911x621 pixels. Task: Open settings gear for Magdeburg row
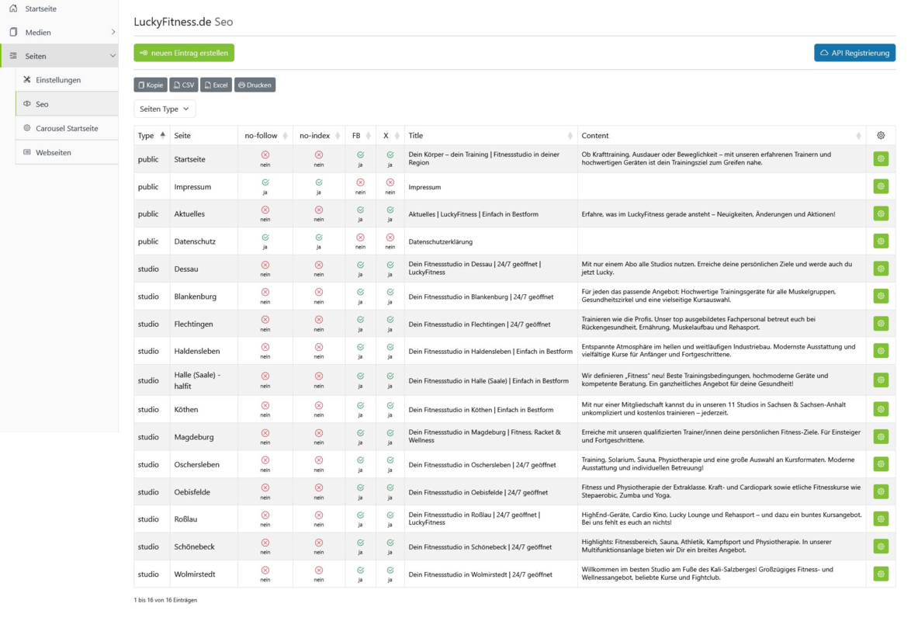point(881,437)
